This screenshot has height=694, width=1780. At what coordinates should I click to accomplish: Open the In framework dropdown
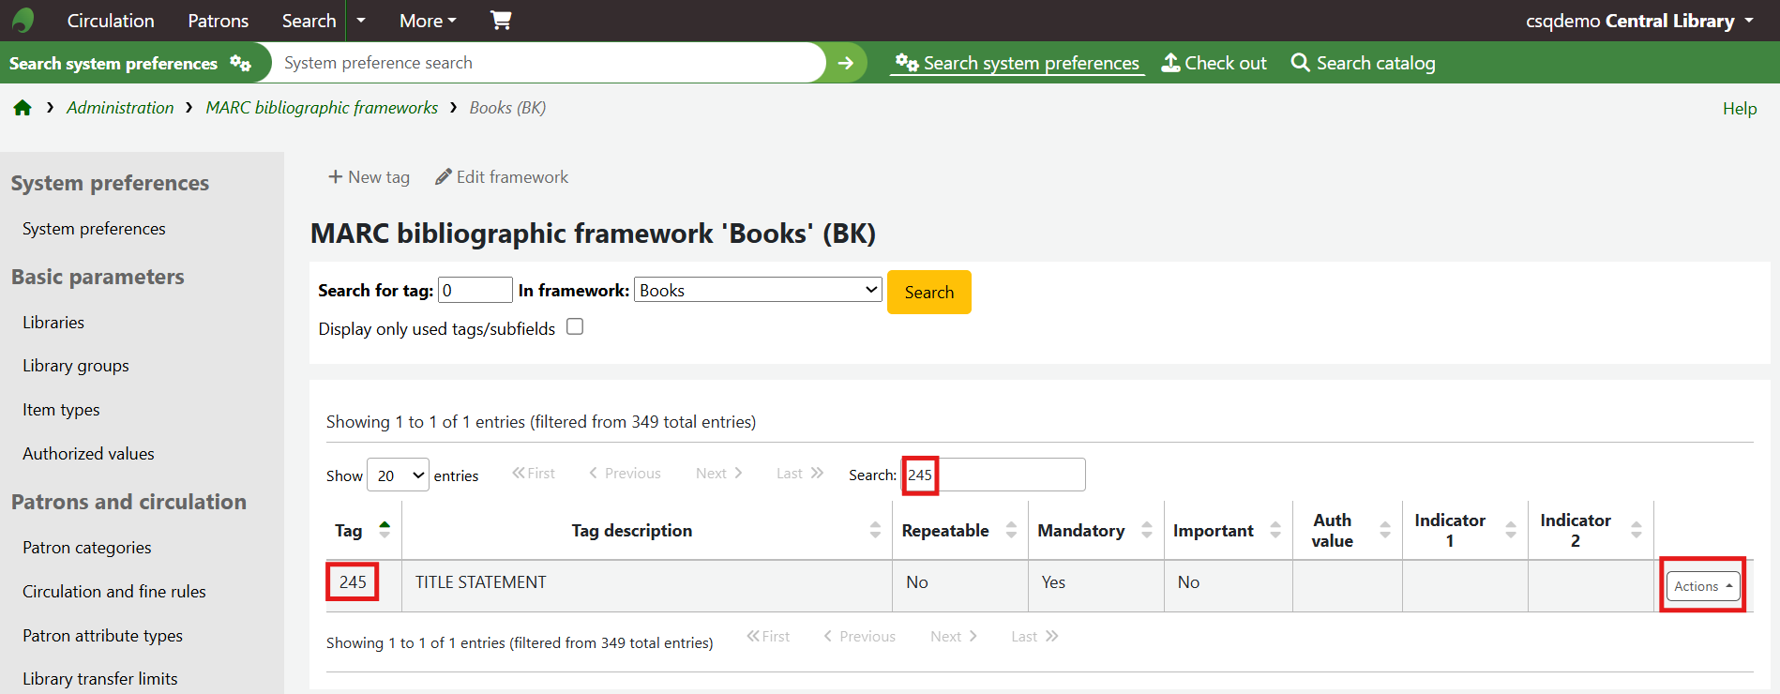[759, 290]
